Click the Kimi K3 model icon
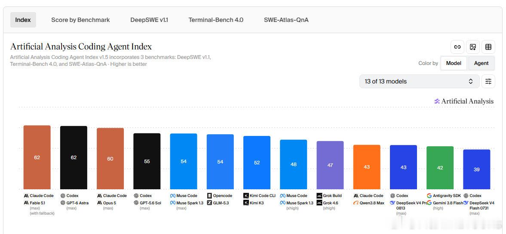This screenshot has width=506, height=234. point(246,203)
